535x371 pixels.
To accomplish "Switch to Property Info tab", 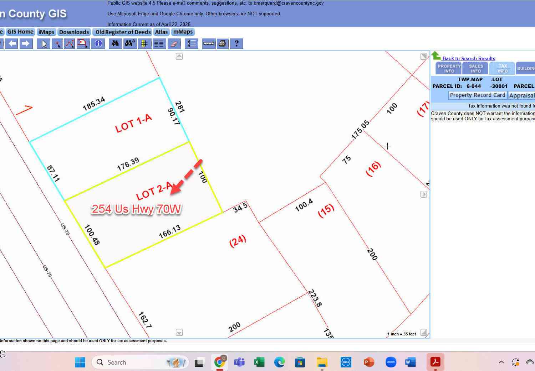I will pyautogui.click(x=449, y=68).
